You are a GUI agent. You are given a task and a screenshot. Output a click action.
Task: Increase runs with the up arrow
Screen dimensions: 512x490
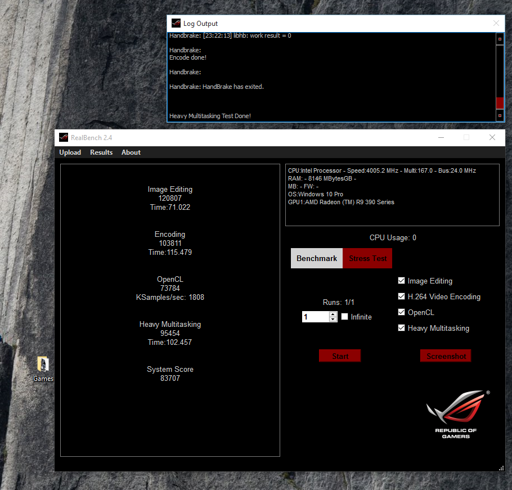point(333,314)
